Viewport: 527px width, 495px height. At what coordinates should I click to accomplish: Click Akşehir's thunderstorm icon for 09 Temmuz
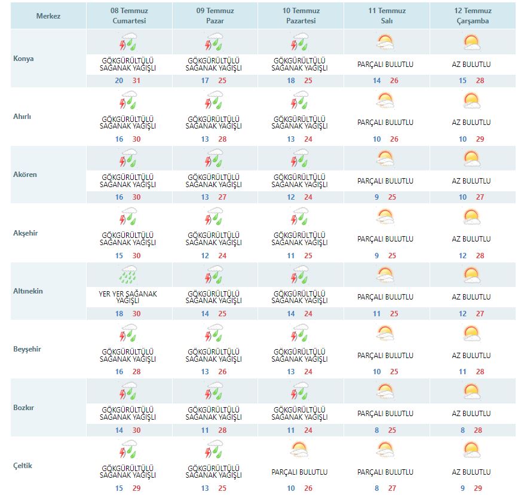click(x=215, y=218)
